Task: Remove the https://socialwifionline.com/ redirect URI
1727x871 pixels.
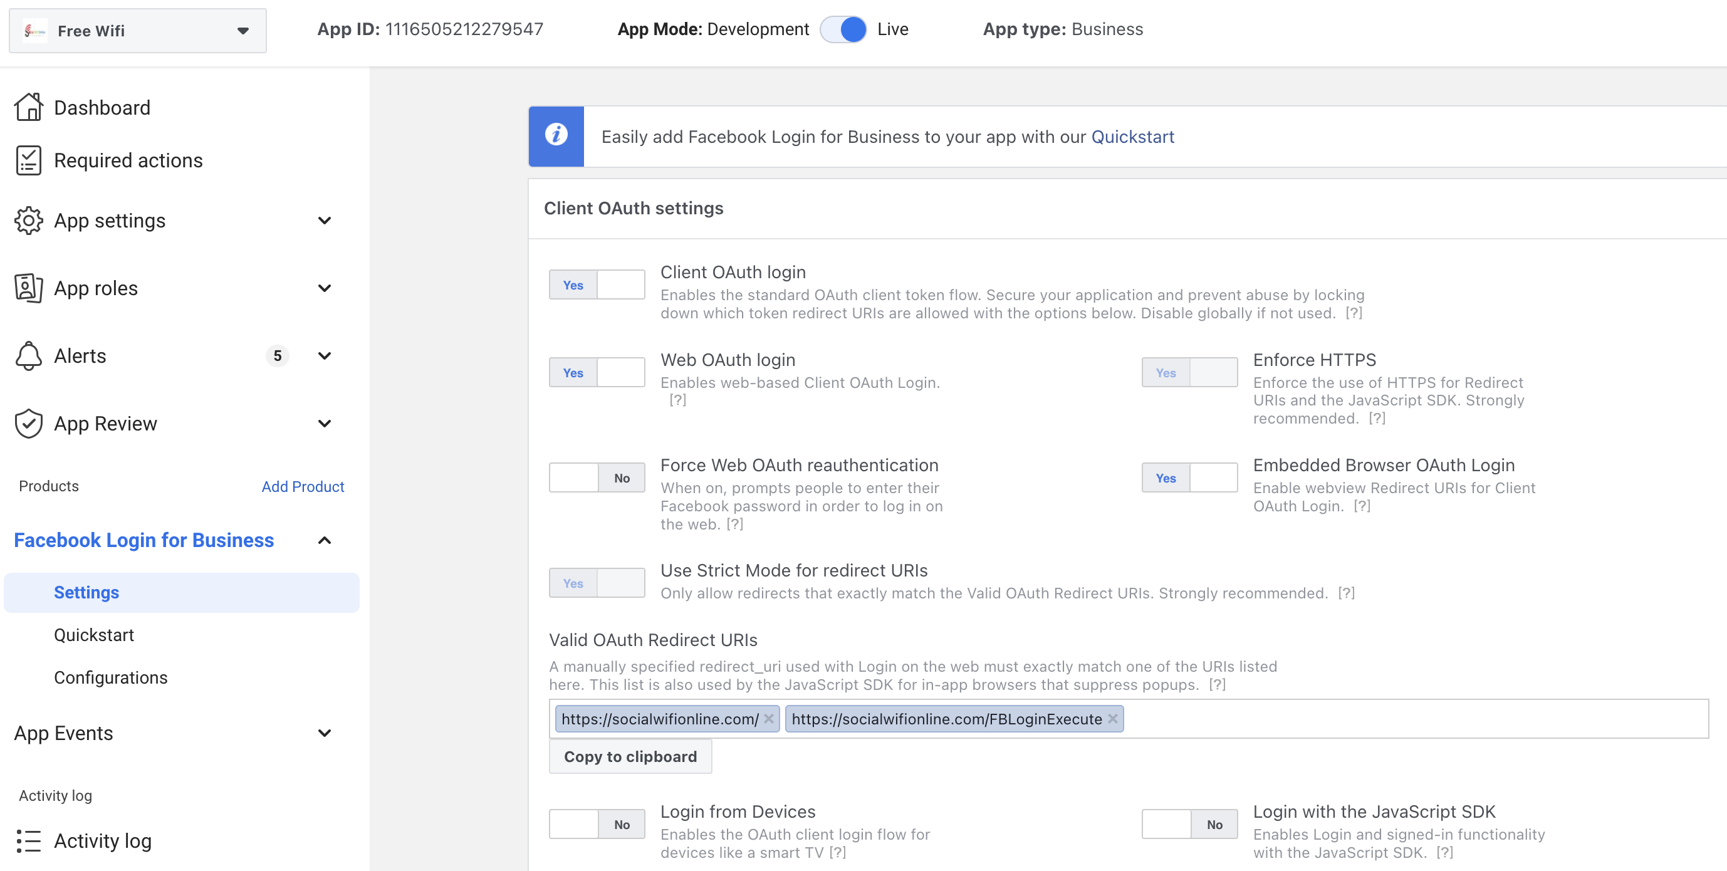Action: tap(769, 719)
